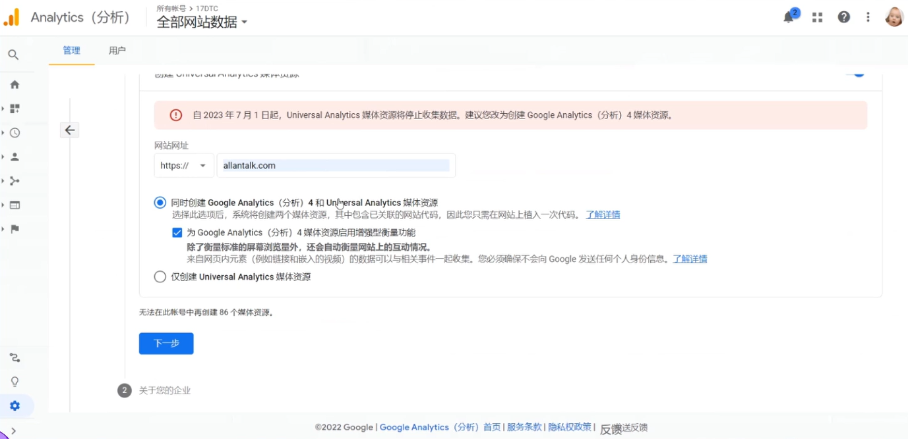Select the 管理 tab
The width and height of the screenshot is (908, 439).
(71, 49)
